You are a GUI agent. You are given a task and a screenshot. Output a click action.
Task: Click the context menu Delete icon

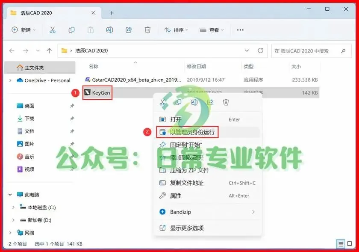tap(226, 102)
